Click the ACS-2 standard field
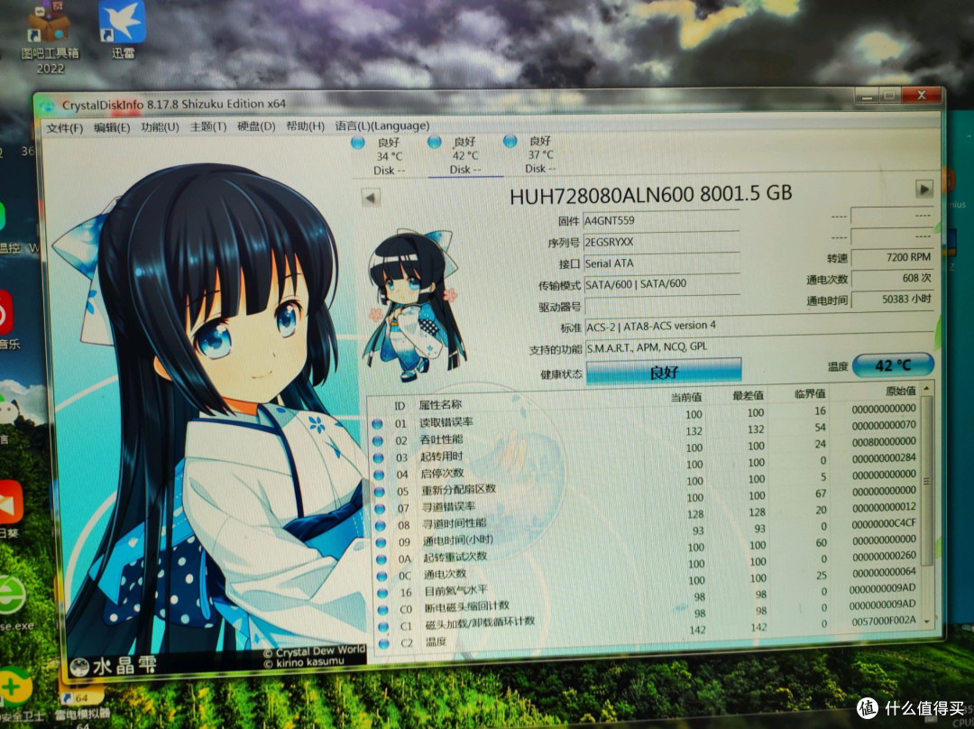 point(759,326)
